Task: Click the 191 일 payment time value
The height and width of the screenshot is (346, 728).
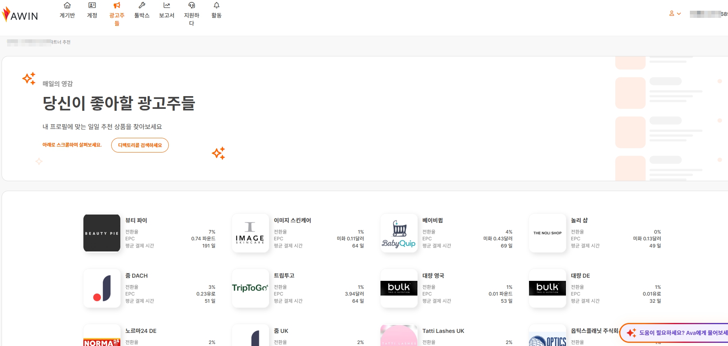Action: (x=209, y=246)
